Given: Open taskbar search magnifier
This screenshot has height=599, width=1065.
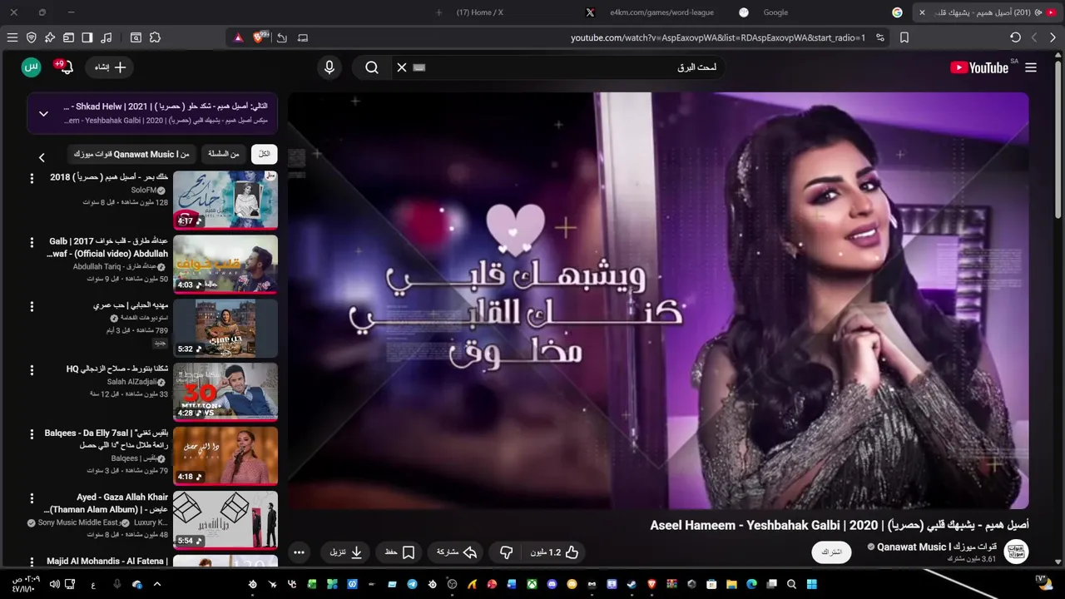Looking at the screenshot, I should [x=792, y=584].
